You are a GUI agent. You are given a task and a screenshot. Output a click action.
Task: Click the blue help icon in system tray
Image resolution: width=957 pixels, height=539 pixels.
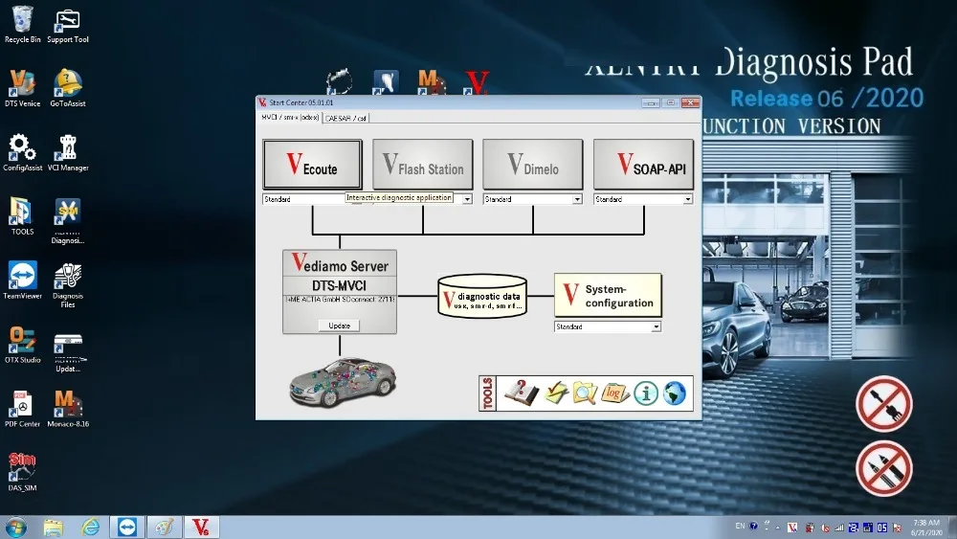(753, 527)
